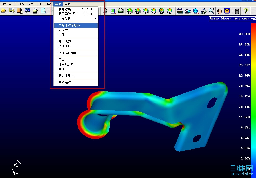Select 回弹 menu entry
The image size is (256, 178).
[x=76, y=69]
